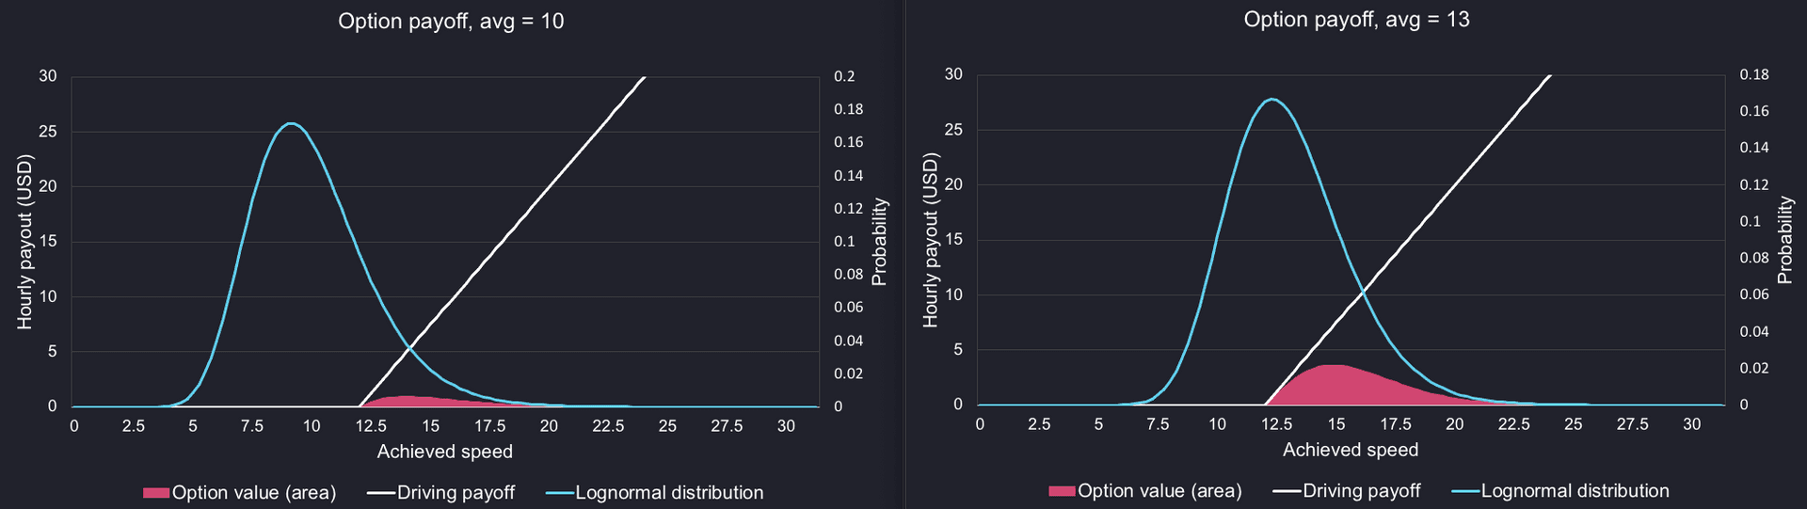Click blue Lognormal distribution legend marker, avg = 10 chart

(x=559, y=493)
